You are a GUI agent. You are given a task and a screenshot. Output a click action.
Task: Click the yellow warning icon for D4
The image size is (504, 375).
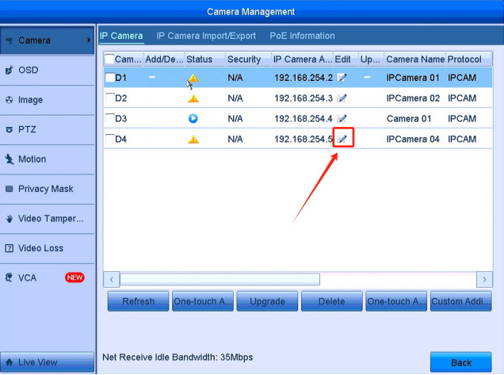coord(193,140)
